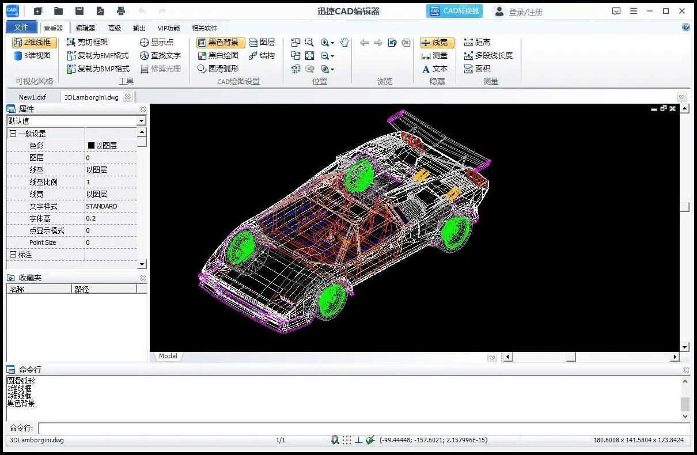Click the snap icon in status bar
This screenshot has height=455, width=697.
(x=335, y=440)
